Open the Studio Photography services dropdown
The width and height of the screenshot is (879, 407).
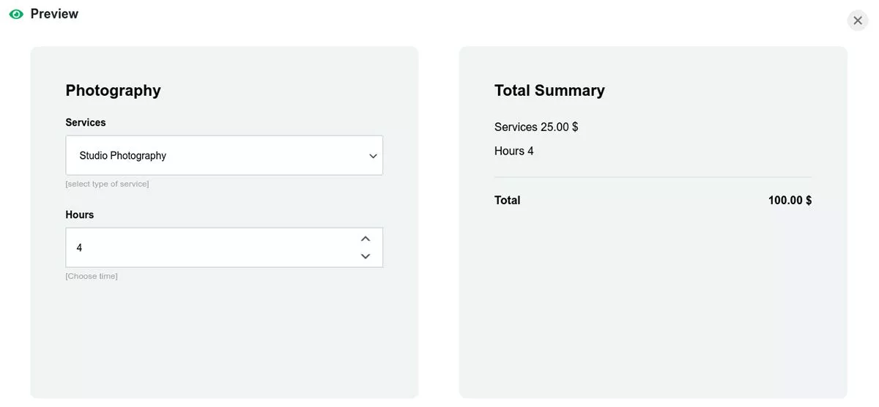coord(224,155)
